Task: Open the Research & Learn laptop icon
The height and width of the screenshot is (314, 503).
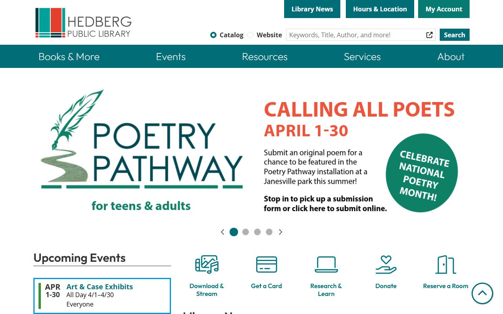Action: [326, 265]
